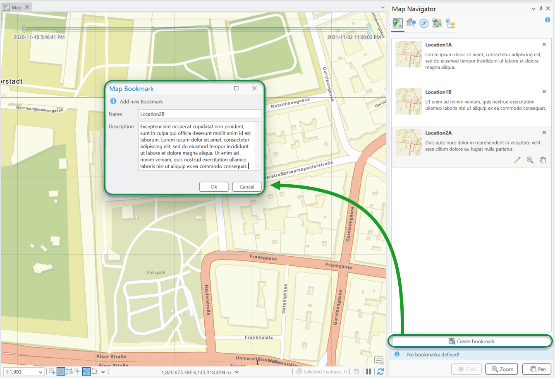Pause map drawing

368,372
